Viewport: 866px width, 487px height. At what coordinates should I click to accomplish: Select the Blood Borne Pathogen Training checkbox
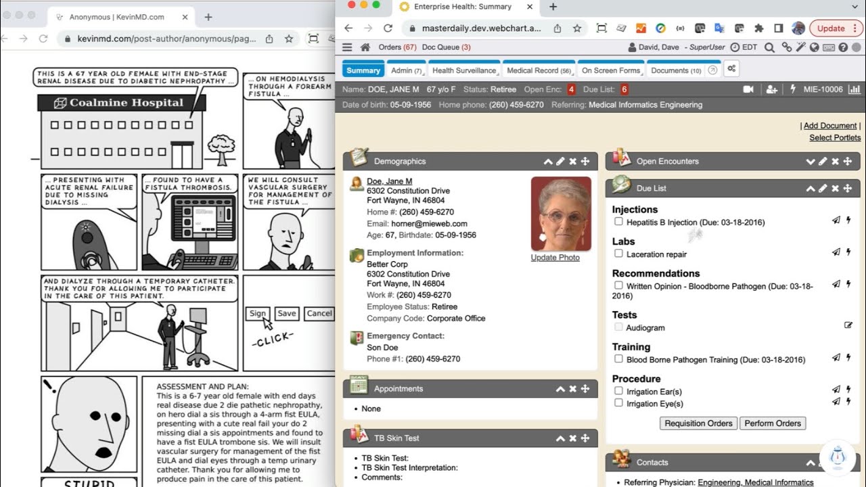click(x=618, y=359)
